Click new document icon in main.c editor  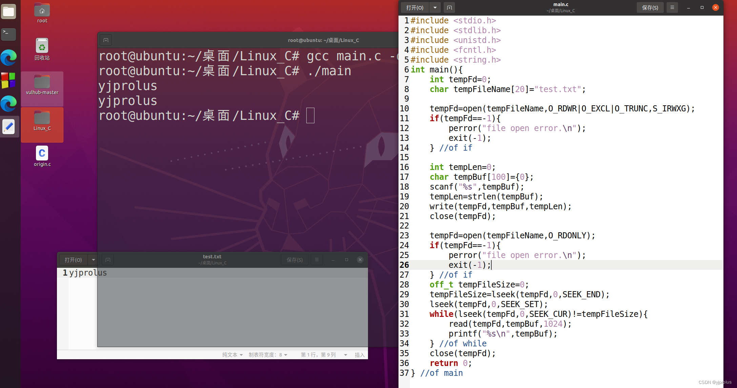449,7
